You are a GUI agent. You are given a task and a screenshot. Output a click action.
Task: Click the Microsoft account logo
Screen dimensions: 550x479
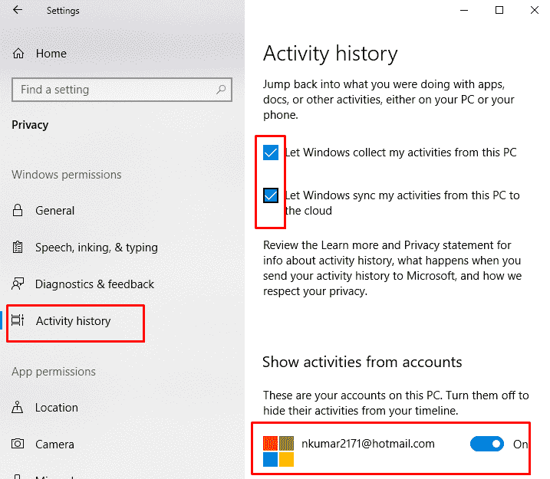pos(278,451)
